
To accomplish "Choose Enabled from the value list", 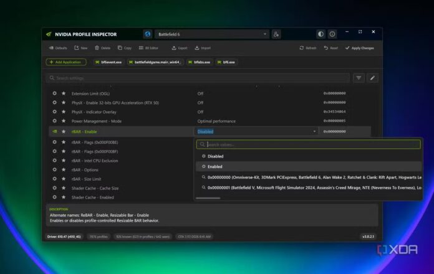I will click(x=309, y=166).
